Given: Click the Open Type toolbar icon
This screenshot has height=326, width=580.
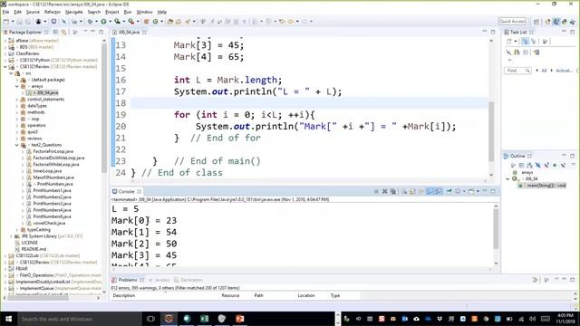Looking at the screenshot, I should tap(170, 22).
